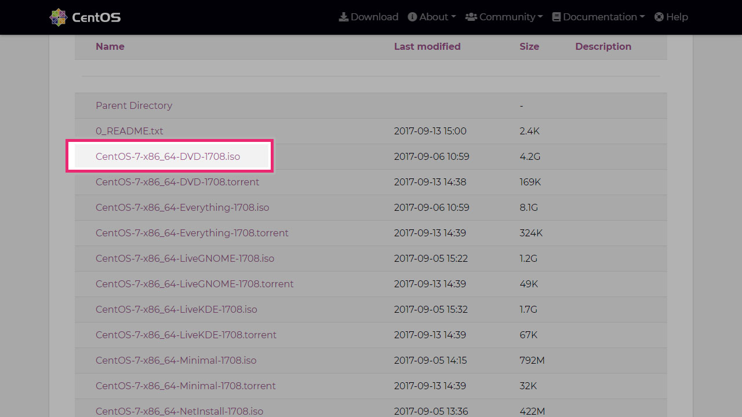Download CentOS-7-x86_64-DVD-1708.iso
This screenshot has width=742, height=417.
168,156
